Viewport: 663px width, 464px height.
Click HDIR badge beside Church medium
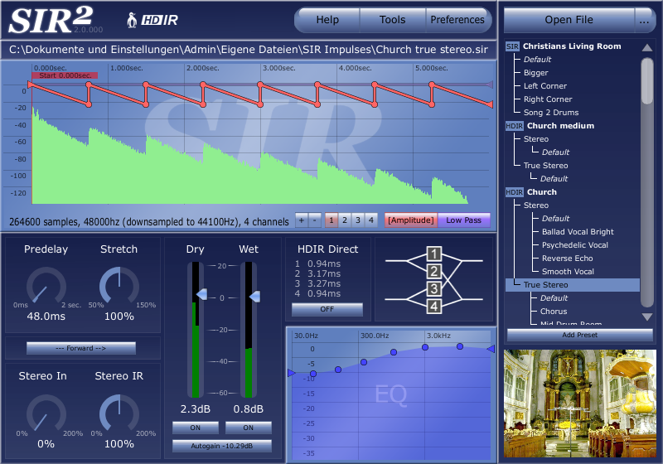(x=514, y=126)
